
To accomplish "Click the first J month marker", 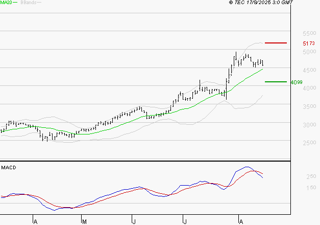I will point(134,222).
